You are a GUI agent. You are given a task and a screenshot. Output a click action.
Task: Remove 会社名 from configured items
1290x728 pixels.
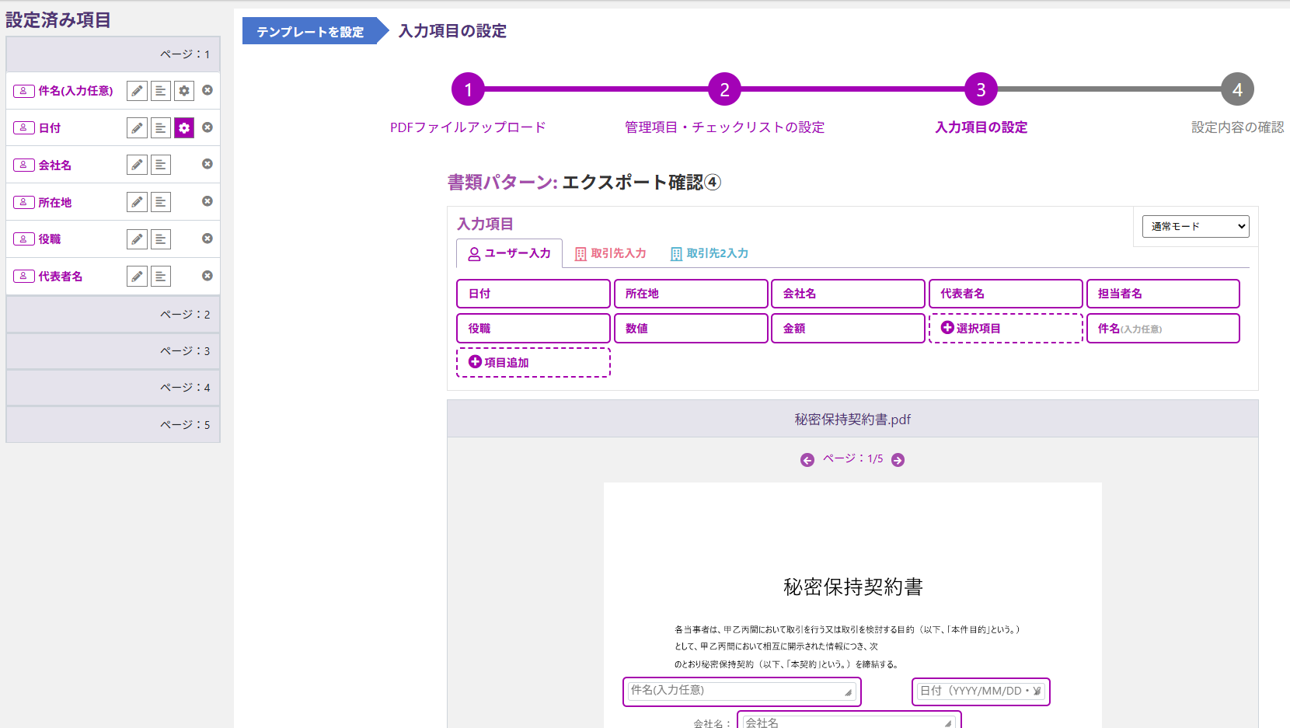pos(207,164)
